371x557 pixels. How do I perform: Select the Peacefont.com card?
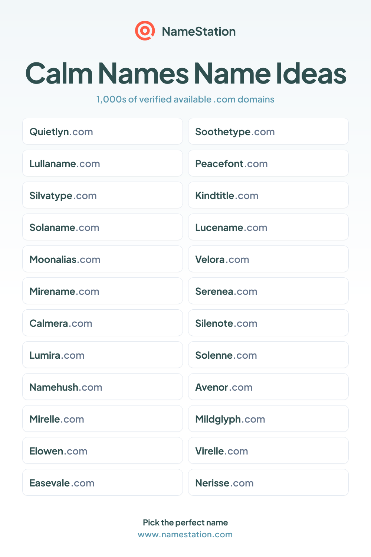coord(268,163)
